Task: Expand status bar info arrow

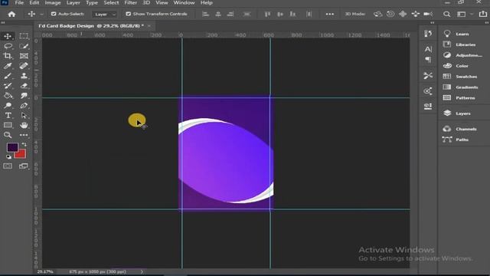Action: coord(142,271)
